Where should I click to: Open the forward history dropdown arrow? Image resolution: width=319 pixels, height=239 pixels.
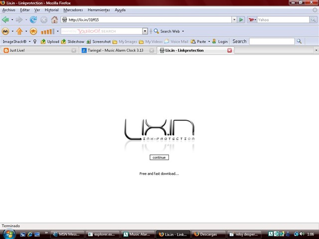(26, 20)
